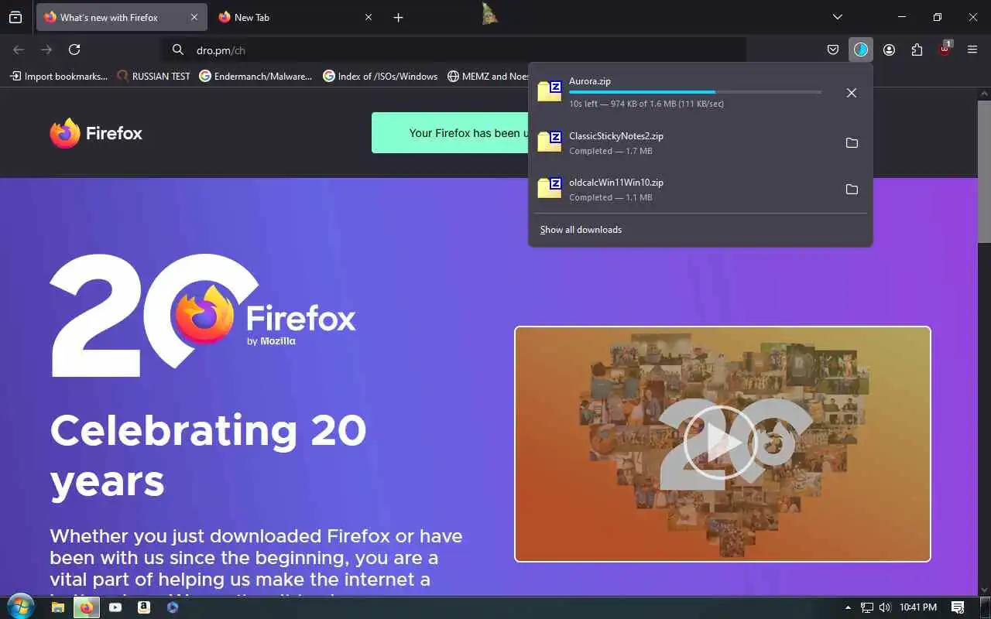Cancel the Aurora.zip download
Image resolution: width=991 pixels, height=619 pixels.
click(851, 93)
